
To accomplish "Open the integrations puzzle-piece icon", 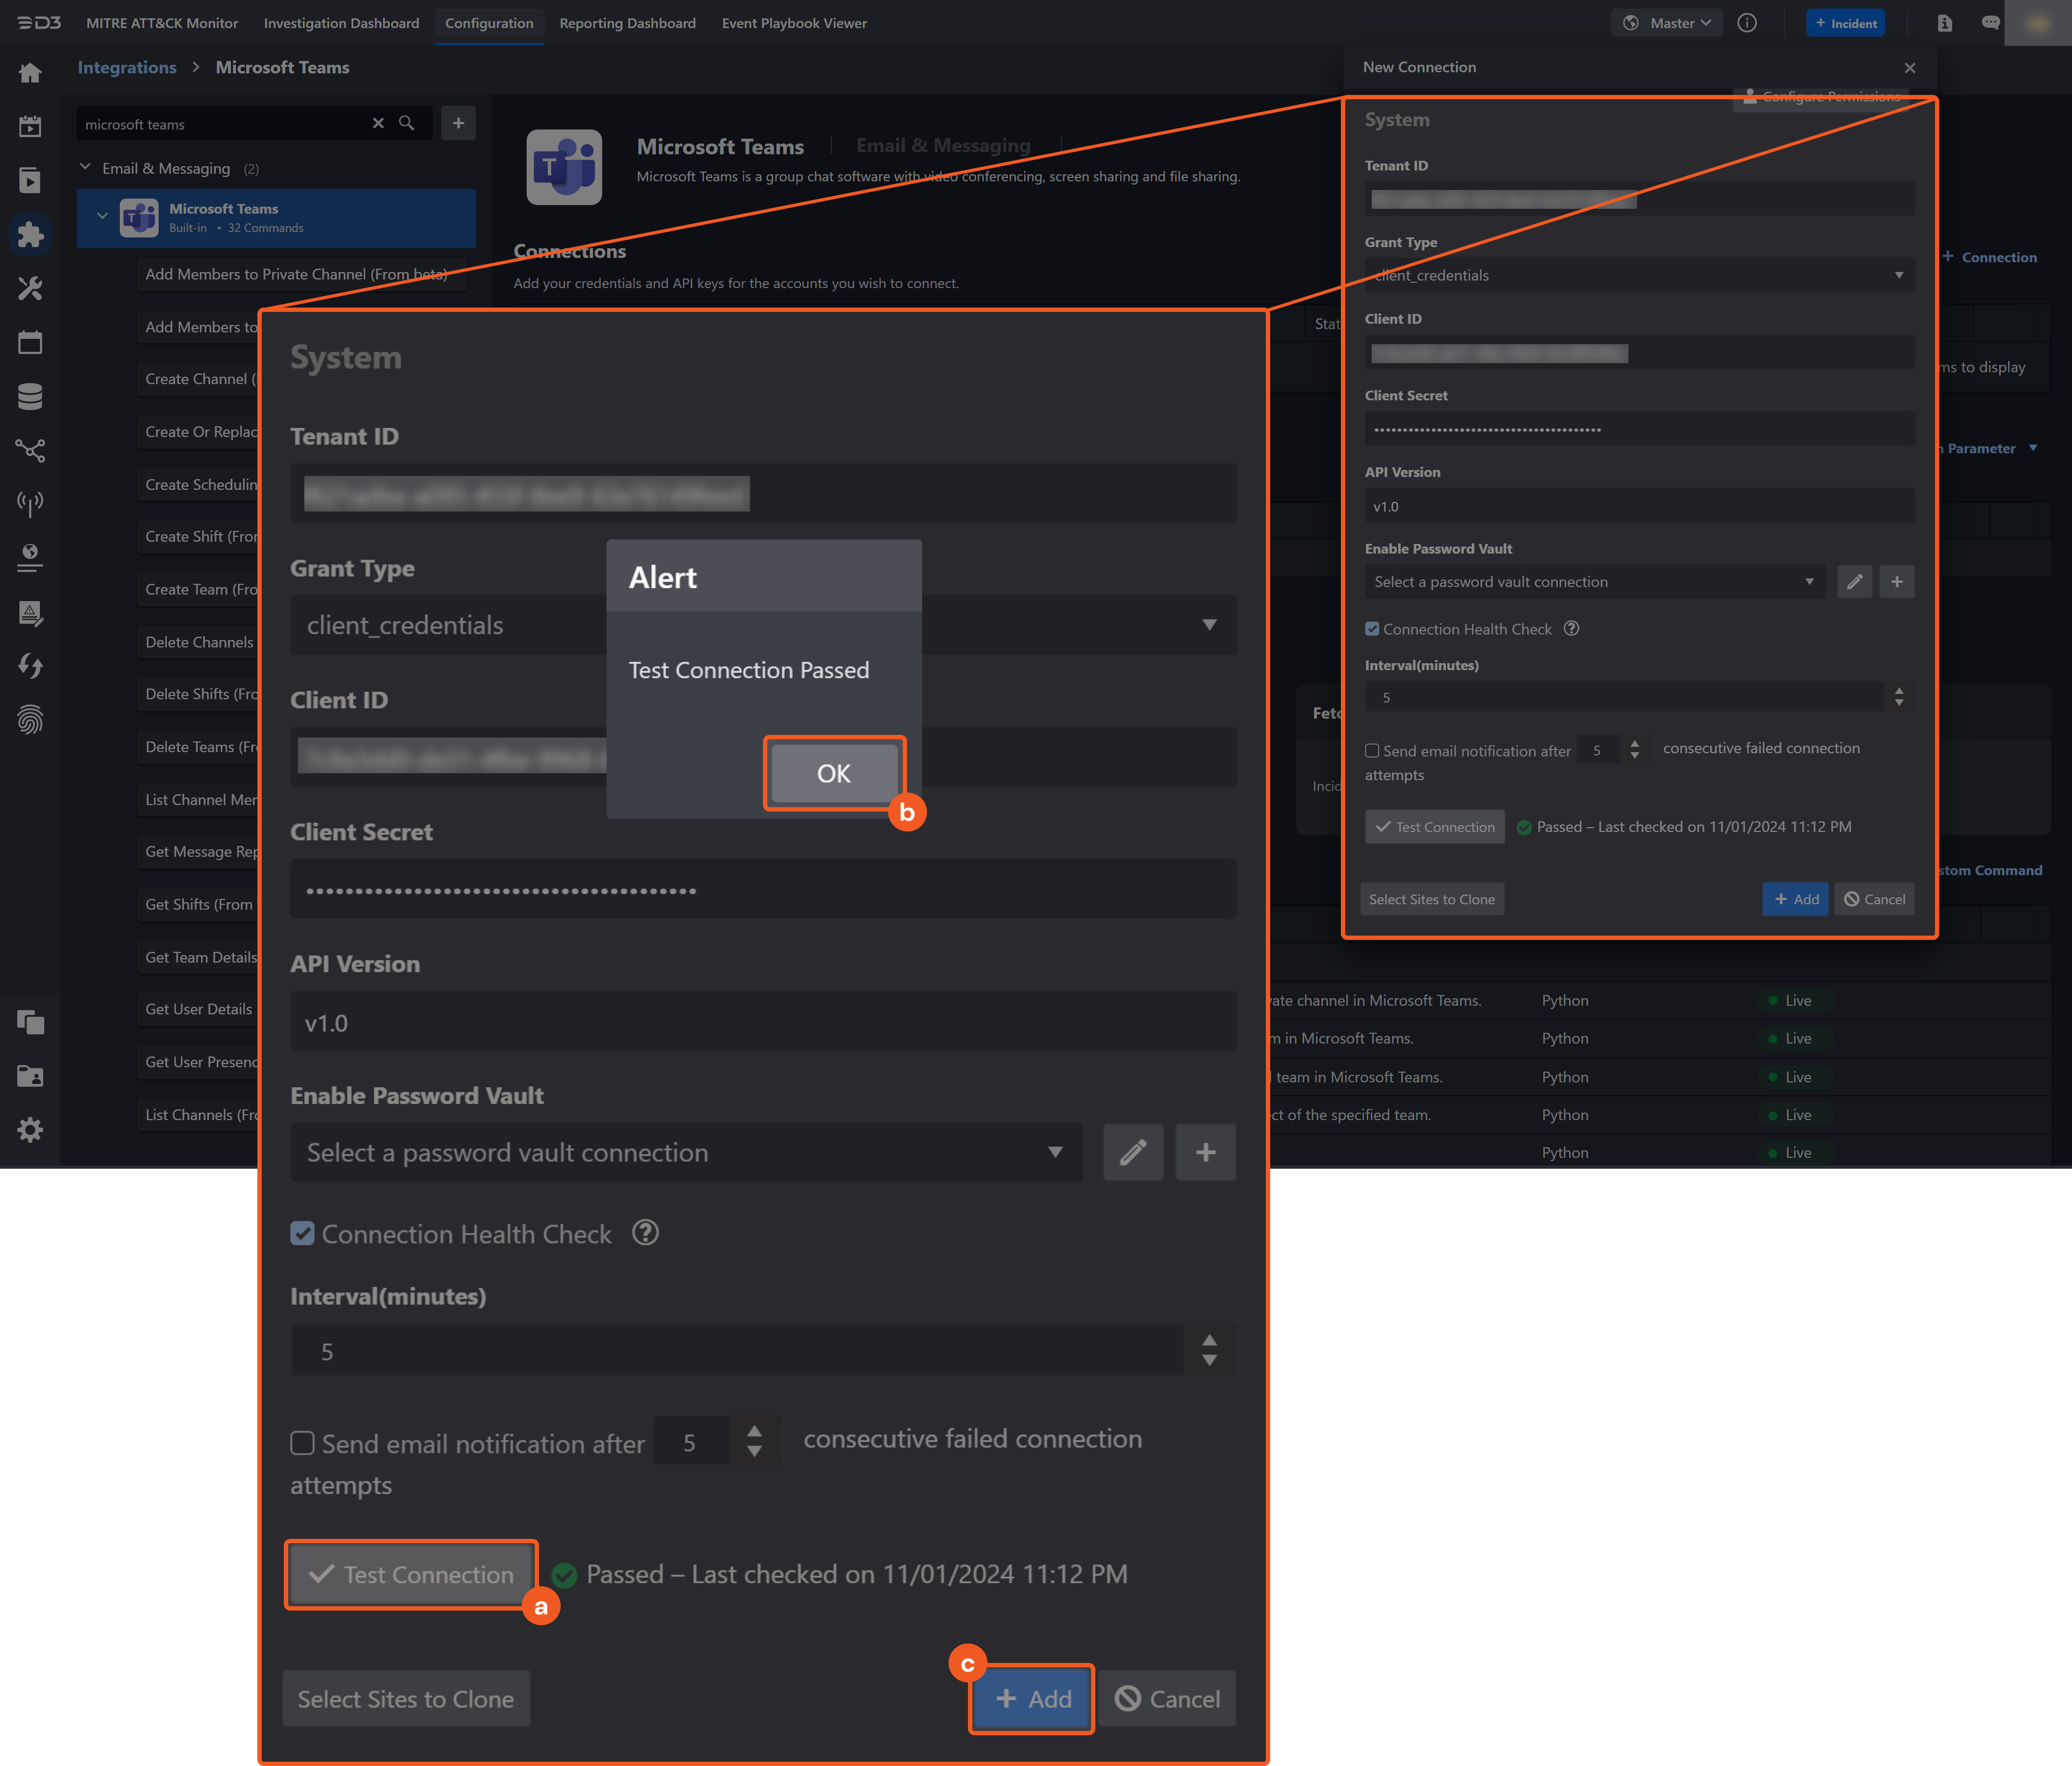I will (30, 234).
